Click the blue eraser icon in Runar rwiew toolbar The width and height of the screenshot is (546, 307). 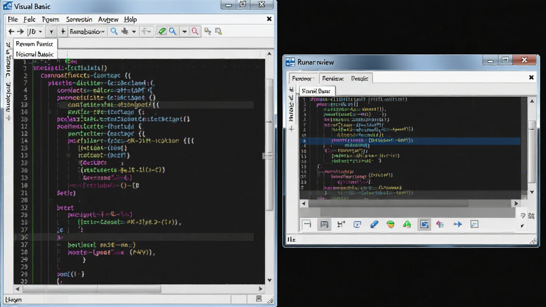click(x=374, y=224)
